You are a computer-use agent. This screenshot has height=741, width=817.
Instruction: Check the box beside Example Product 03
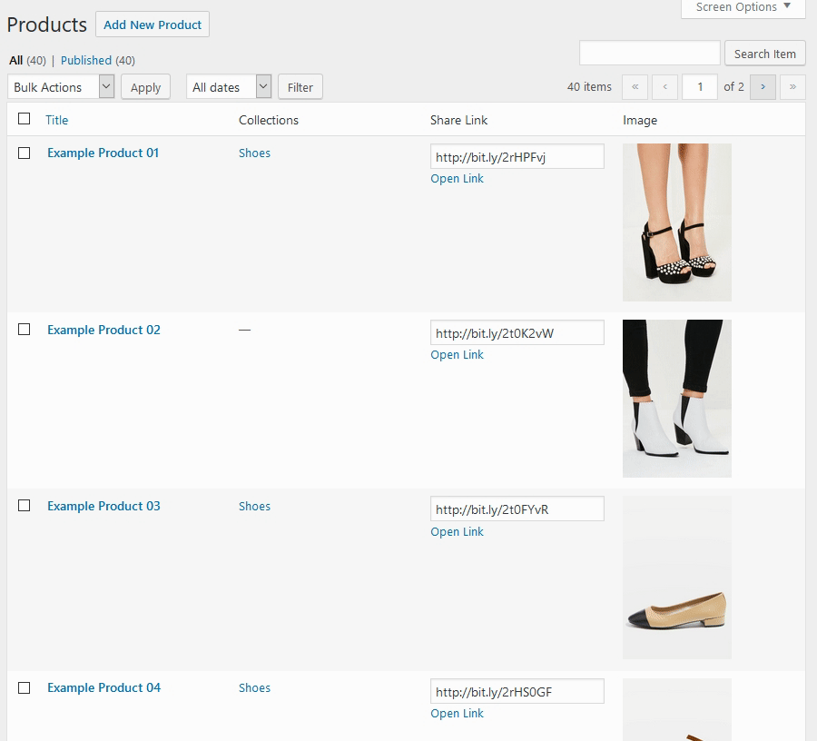[25, 506]
